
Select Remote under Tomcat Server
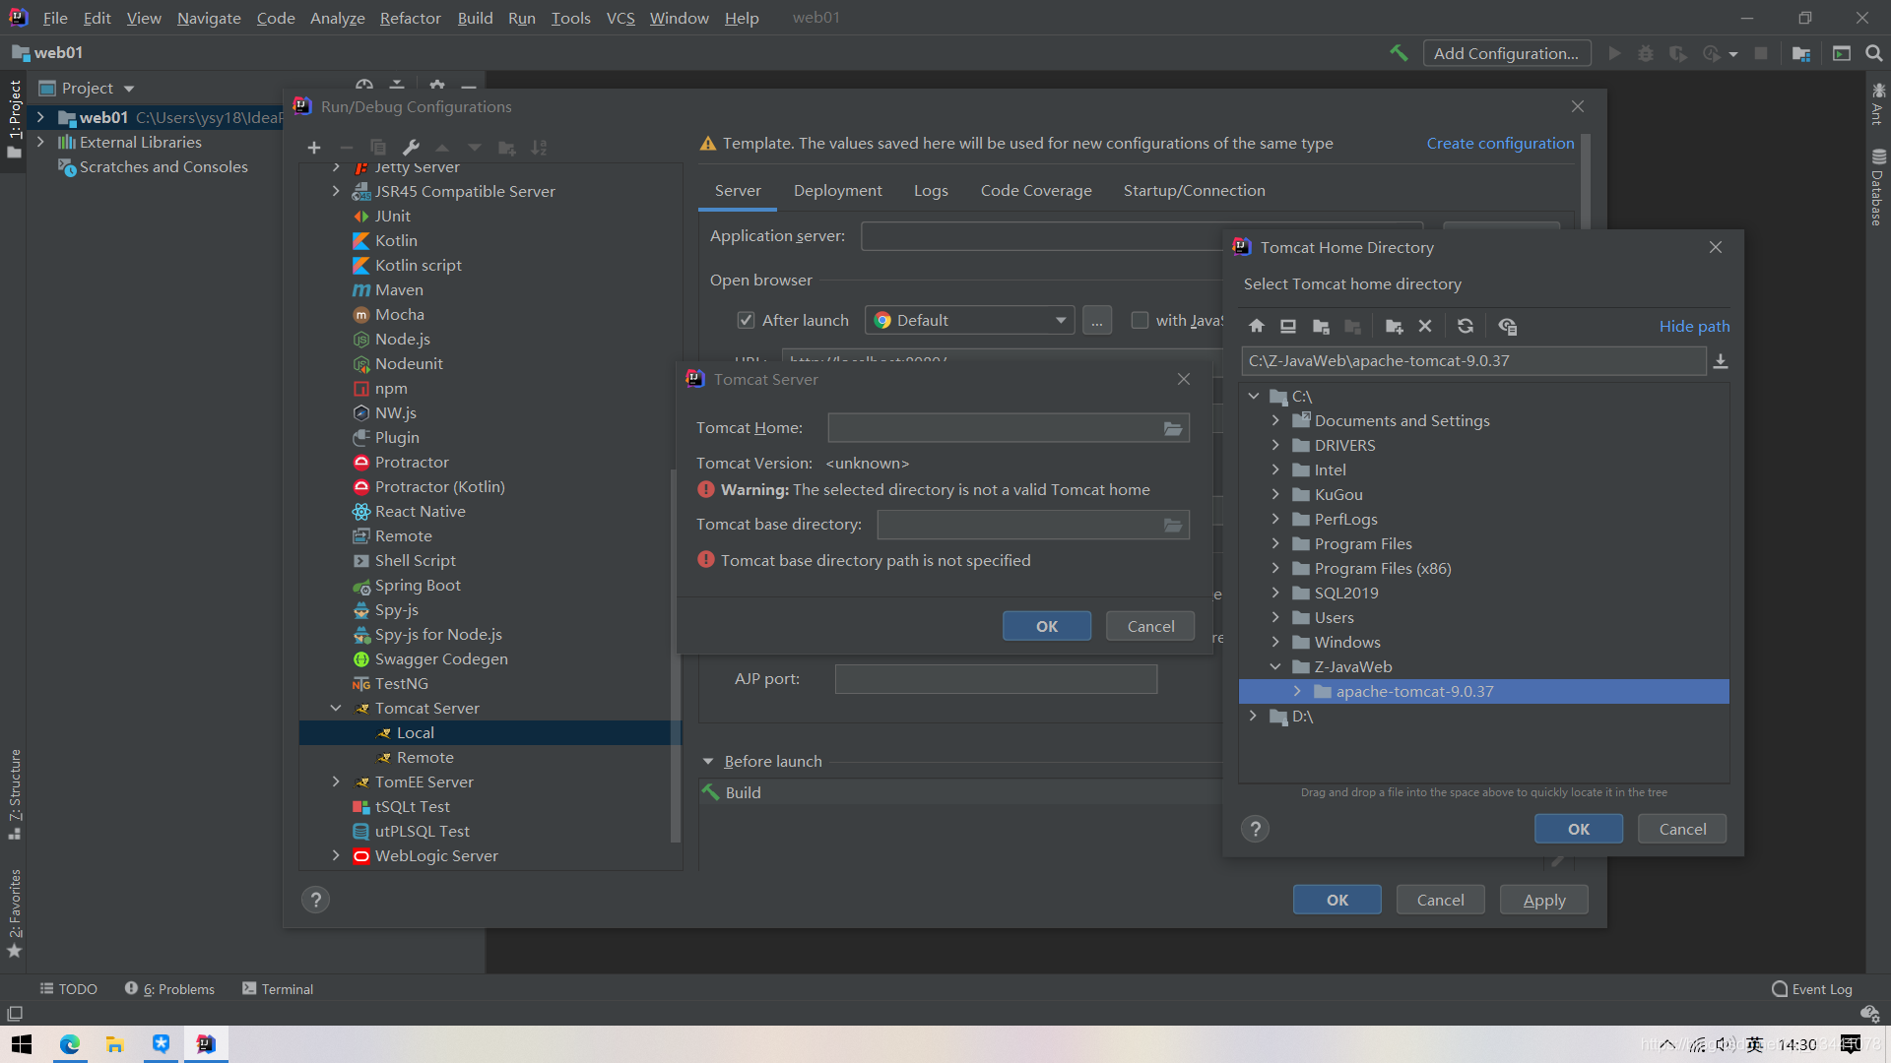click(424, 757)
